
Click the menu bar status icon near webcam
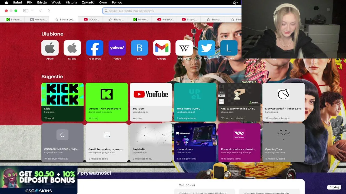coord(235,2)
